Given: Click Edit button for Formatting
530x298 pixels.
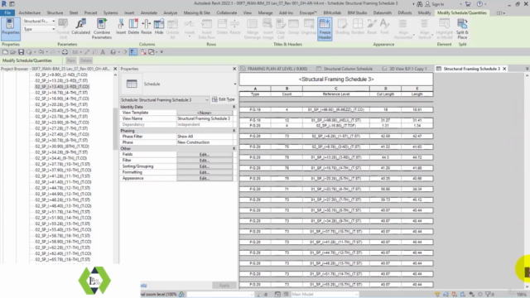Looking at the screenshot, I should [205, 172].
